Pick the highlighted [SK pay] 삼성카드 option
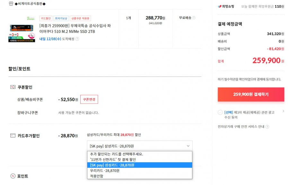This screenshot has width=289, height=185. click(140, 165)
